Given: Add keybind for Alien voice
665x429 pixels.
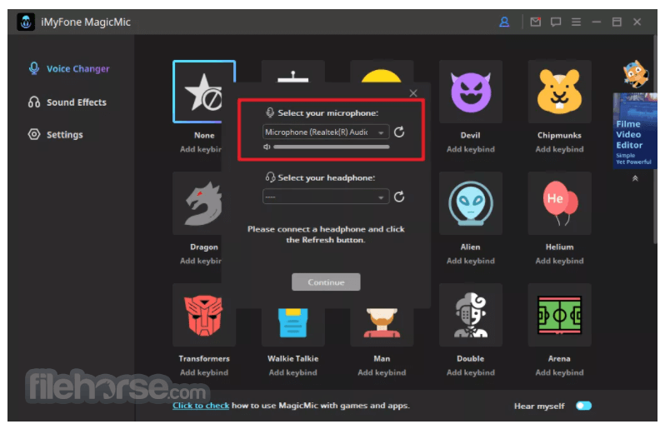Looking at the screenshot, I should [x=470, y=261].
